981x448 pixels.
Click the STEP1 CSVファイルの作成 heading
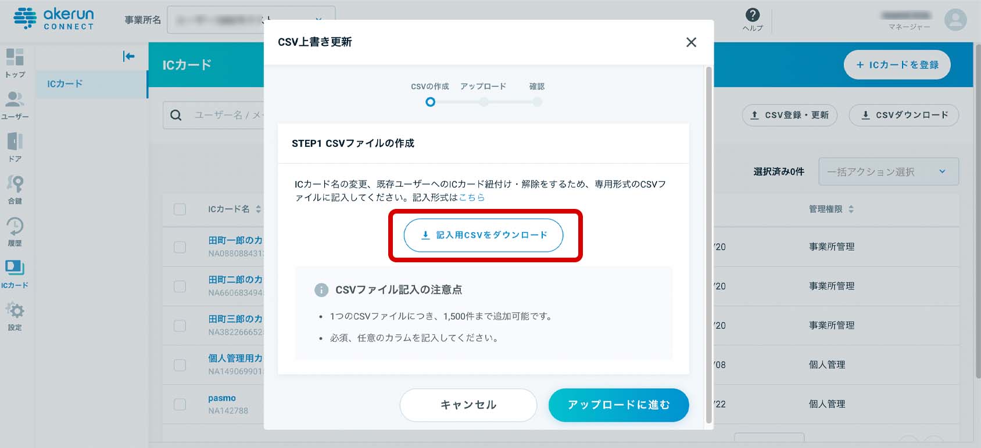click(x=353, y=143)
